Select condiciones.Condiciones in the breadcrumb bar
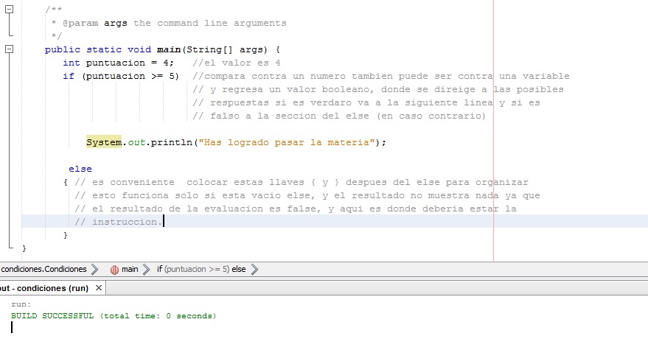 [x=43, y=270]
